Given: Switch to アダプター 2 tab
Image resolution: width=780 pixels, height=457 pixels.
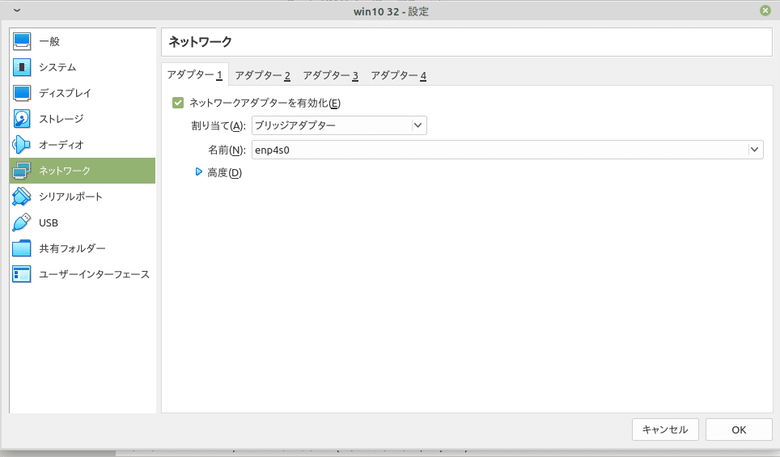Looking at the screenshot, I should click(262, 75).
